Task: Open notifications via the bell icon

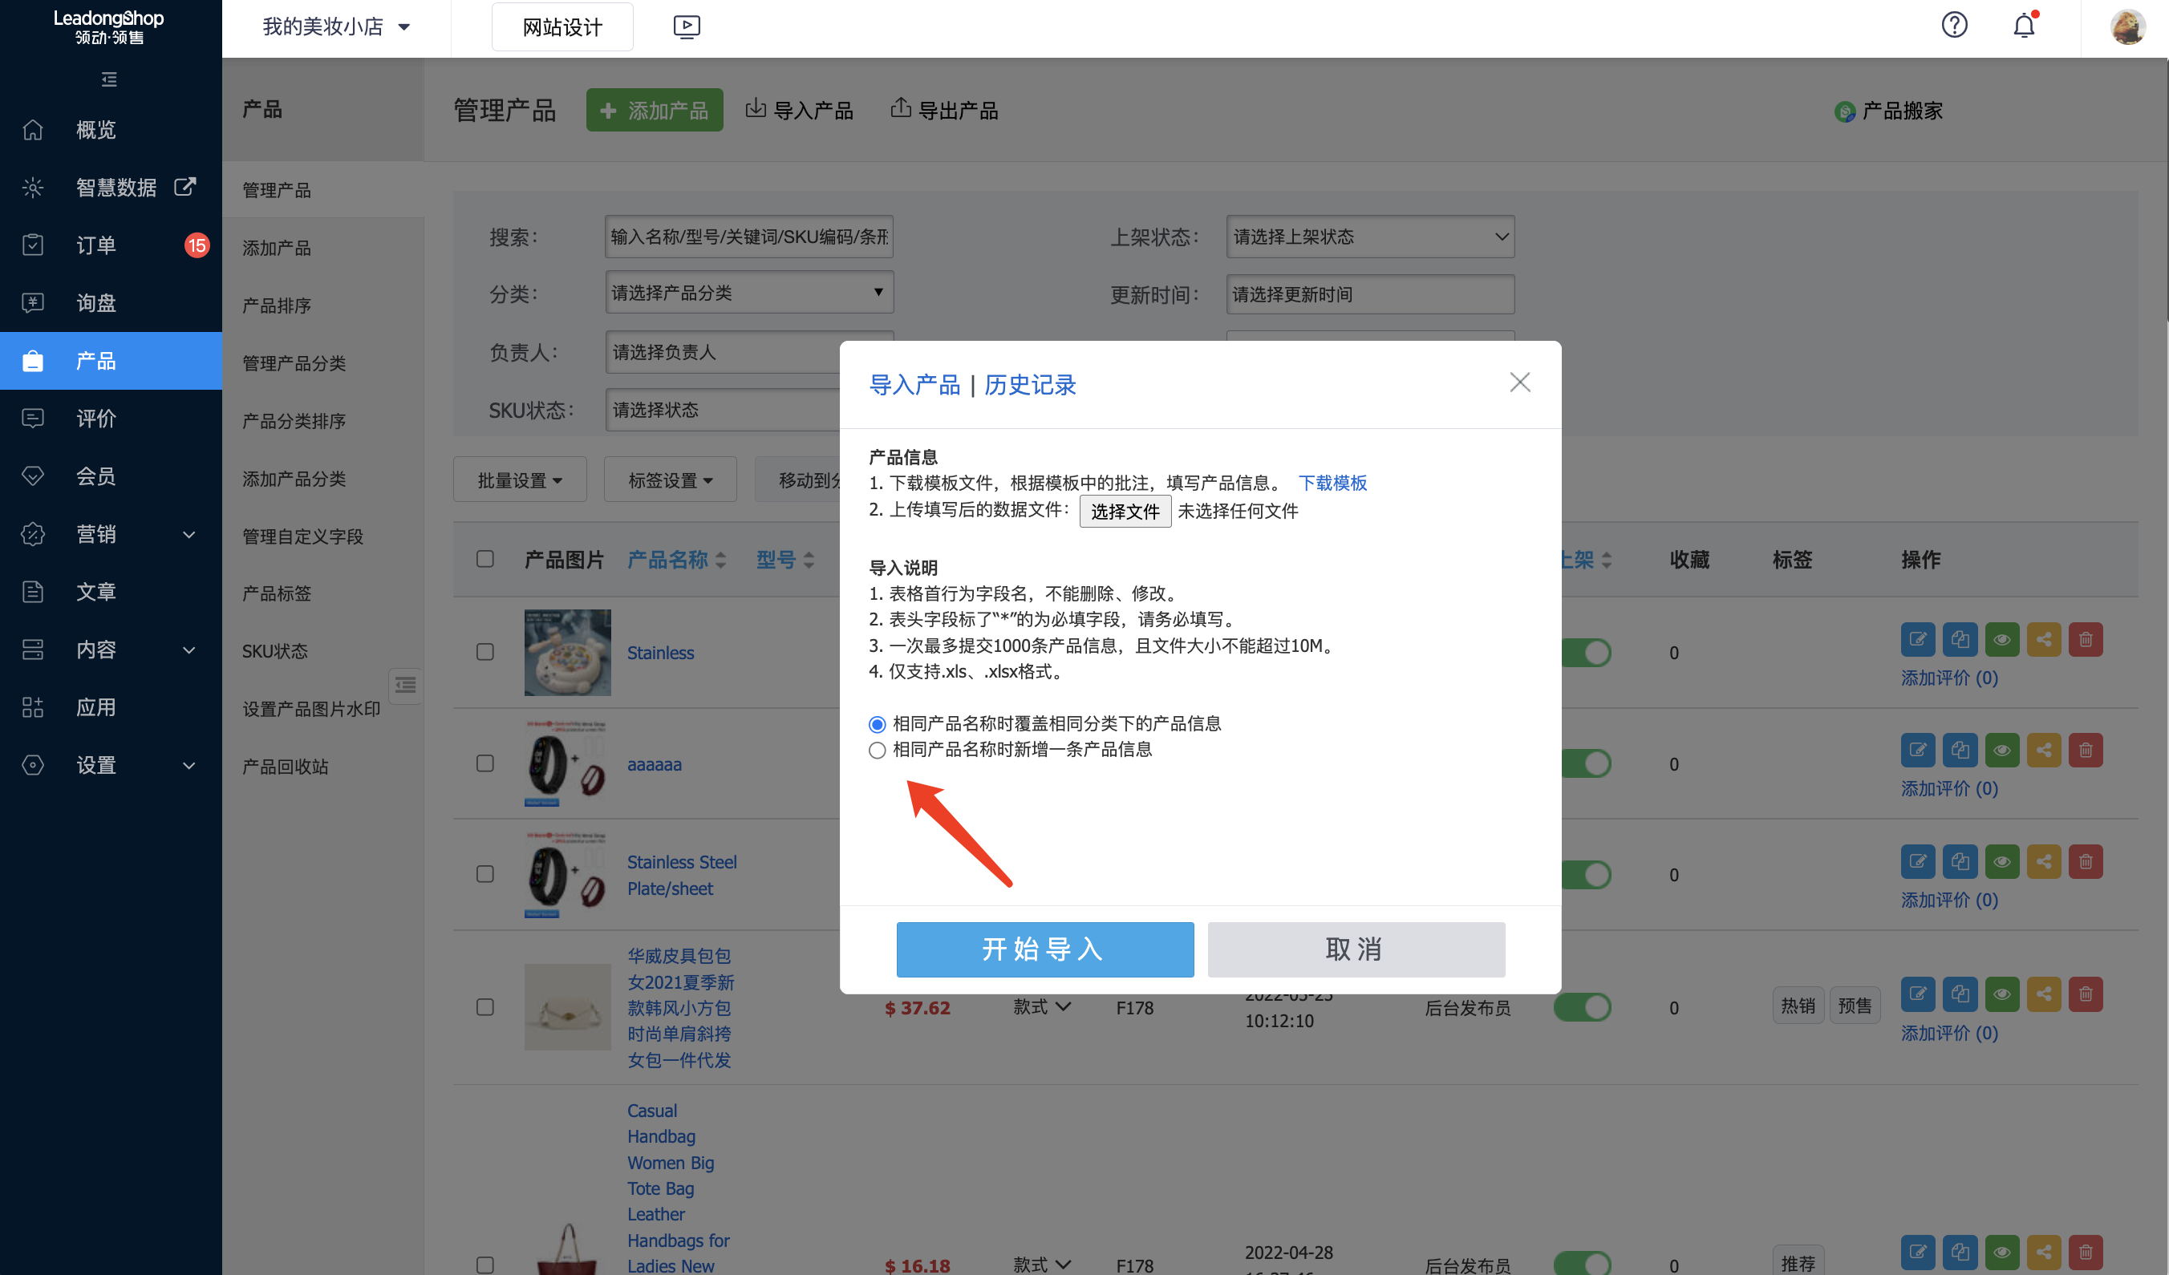Action: pos(2023,26)
